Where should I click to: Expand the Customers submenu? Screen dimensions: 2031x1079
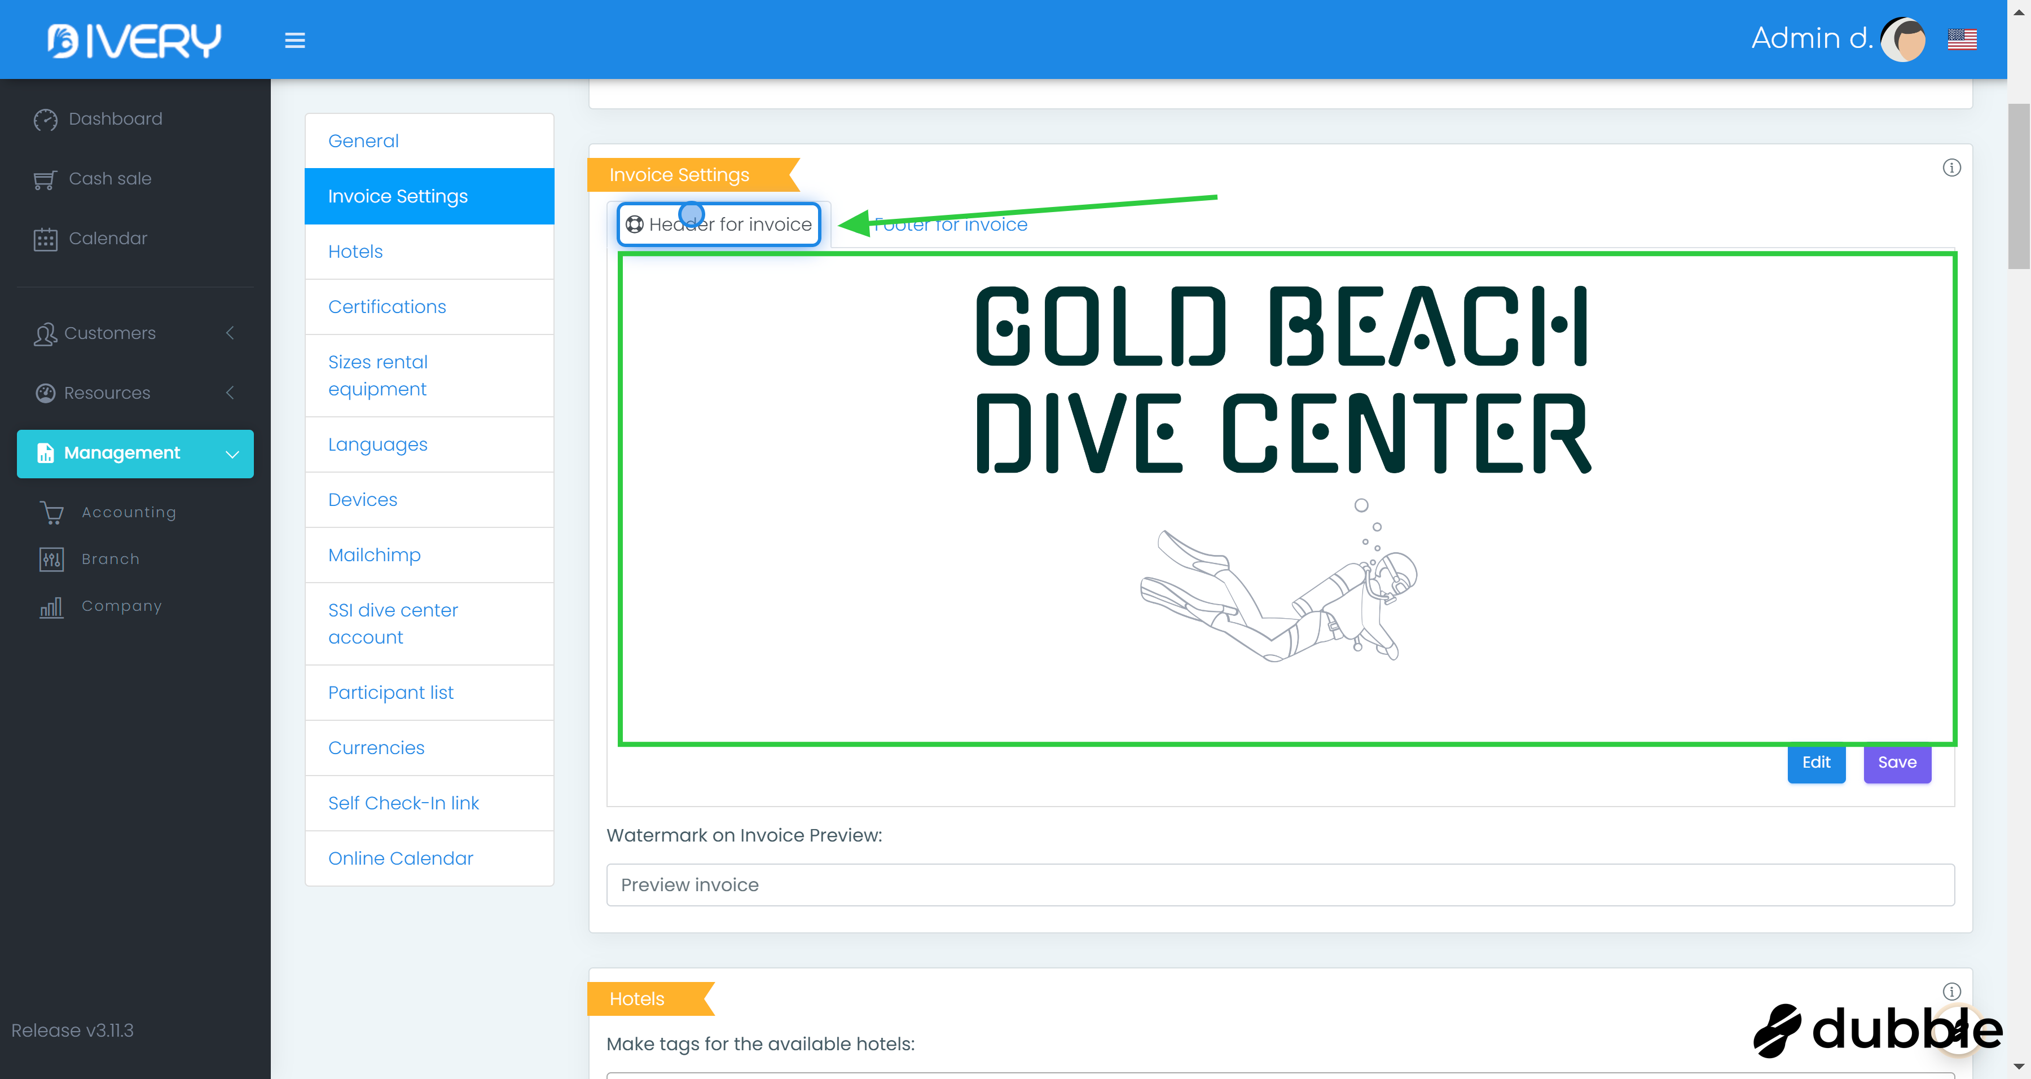pyautogui.click(x=134, y=333)
